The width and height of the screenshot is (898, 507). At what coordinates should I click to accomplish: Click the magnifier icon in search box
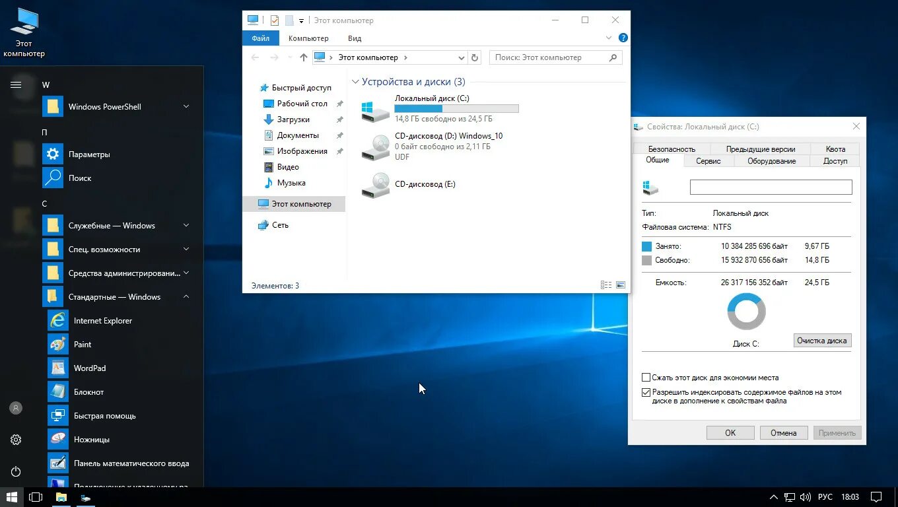tap(613, 57)
